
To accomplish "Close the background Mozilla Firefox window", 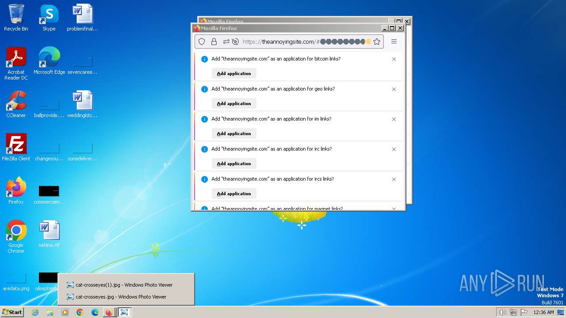I will coord(407,21).
